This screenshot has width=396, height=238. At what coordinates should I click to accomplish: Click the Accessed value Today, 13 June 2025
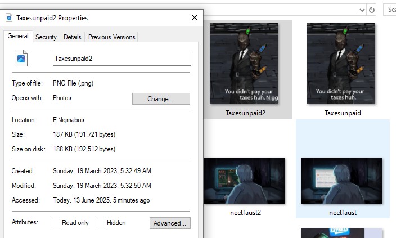pyautogui.click(x=101, y=200)
